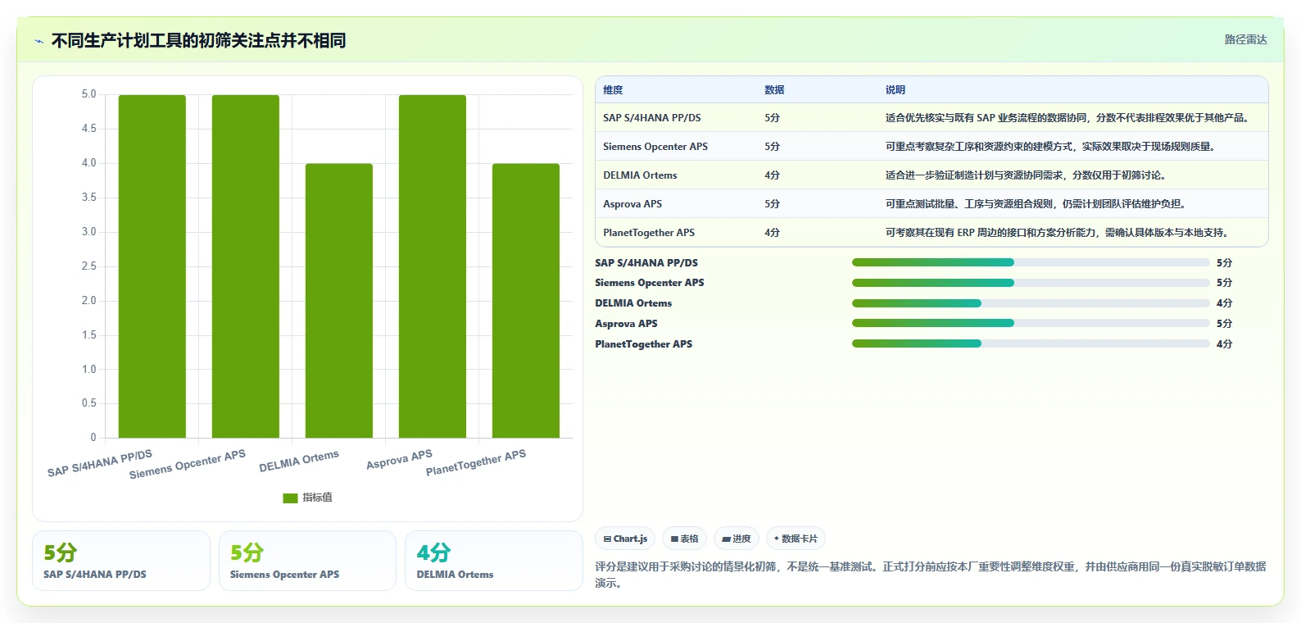
Task: Click the PlanetTogether APS chart bar
Action: (x=526, y=301)
